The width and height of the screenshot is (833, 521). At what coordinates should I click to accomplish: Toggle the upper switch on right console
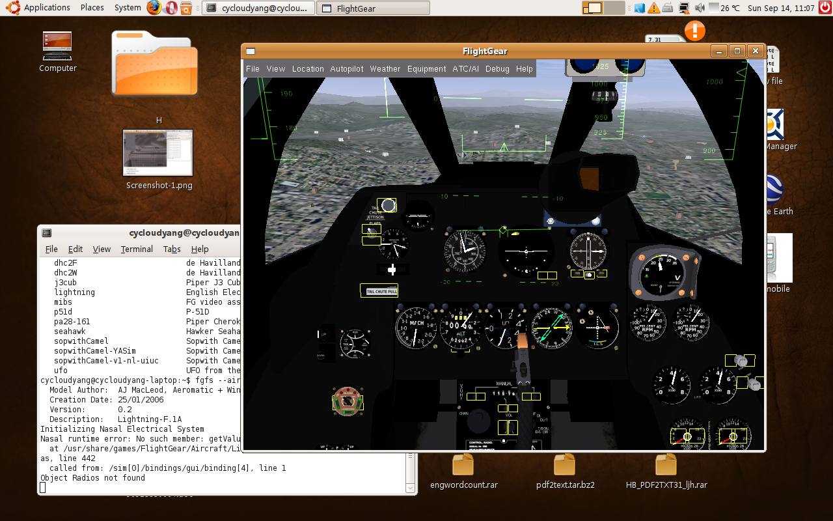point(740,360)
